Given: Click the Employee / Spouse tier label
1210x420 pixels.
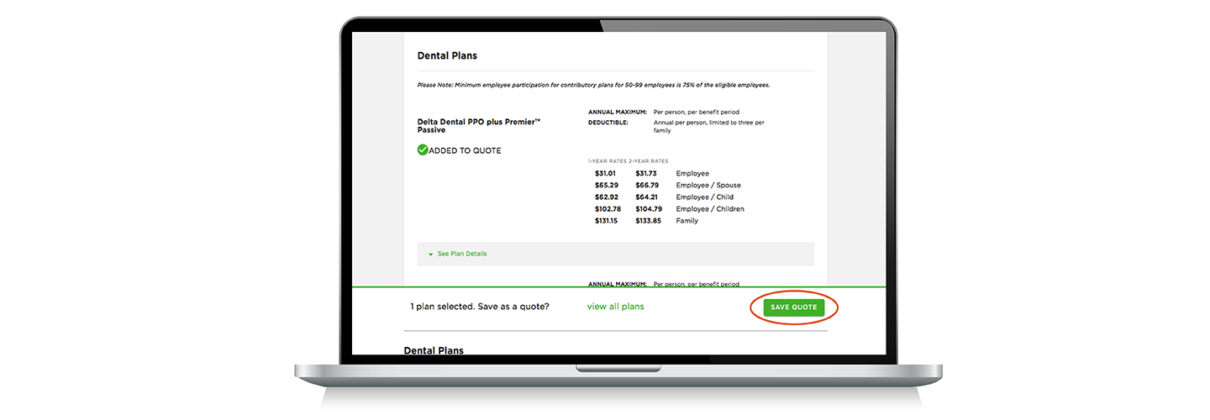Looking at the screenshot, I should [708, 186].
